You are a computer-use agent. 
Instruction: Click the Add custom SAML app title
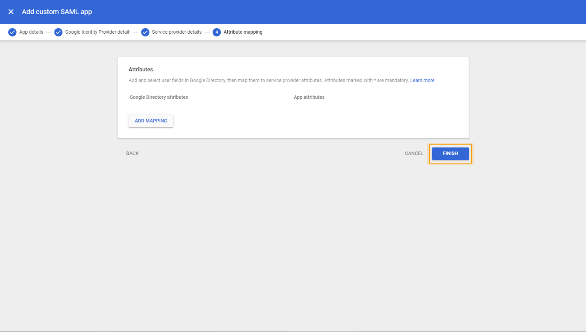pos(57,12)
